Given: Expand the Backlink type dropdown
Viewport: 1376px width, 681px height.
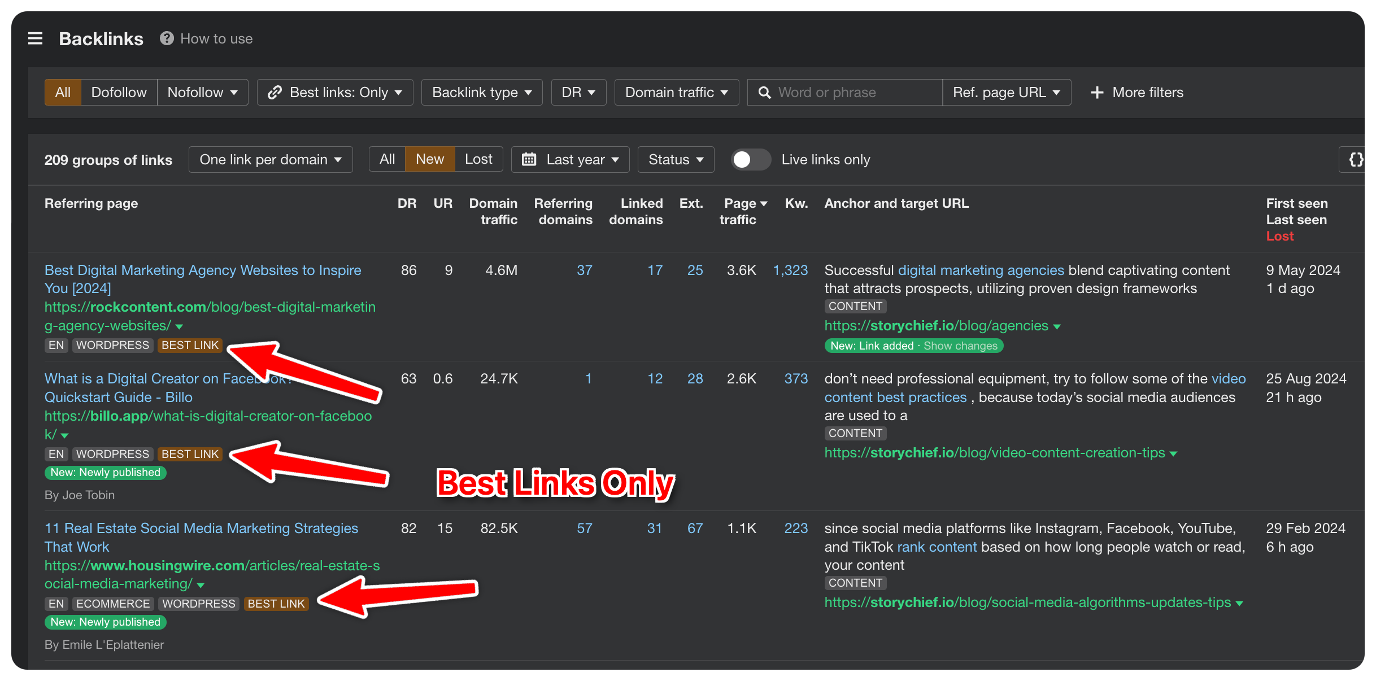Looking at the screenshot, I should tap(481, 91).
